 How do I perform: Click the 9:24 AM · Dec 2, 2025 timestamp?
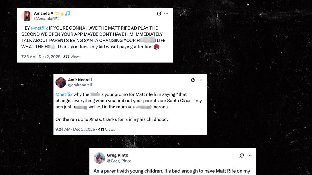(75, 129)
